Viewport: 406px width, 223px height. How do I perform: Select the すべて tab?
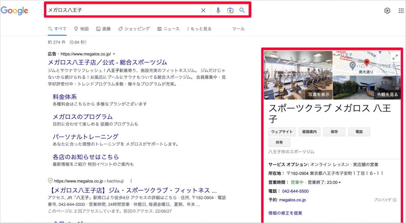[x=57, y=29]
